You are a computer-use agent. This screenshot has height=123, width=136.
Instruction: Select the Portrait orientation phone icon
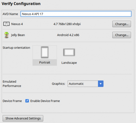(45, 52)
